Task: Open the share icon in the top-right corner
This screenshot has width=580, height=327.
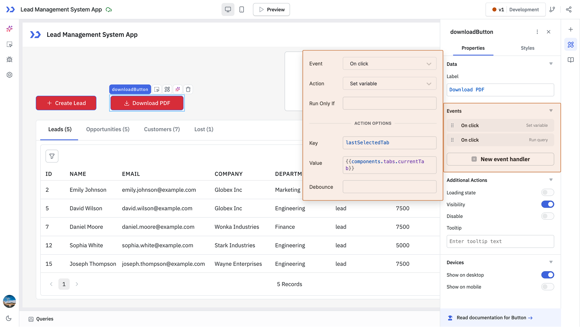Action: point(568,9)
